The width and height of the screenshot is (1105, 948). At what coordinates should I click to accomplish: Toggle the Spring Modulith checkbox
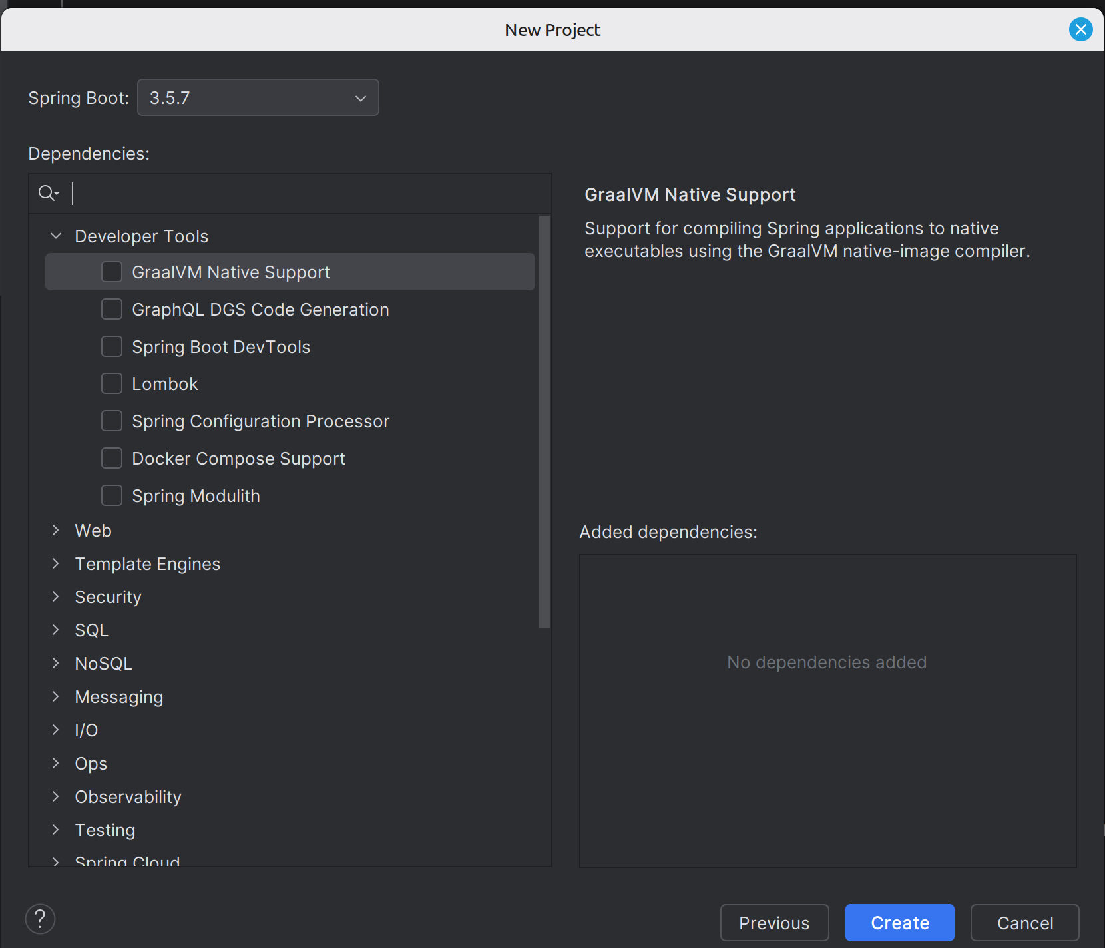(x=112, y=495)
